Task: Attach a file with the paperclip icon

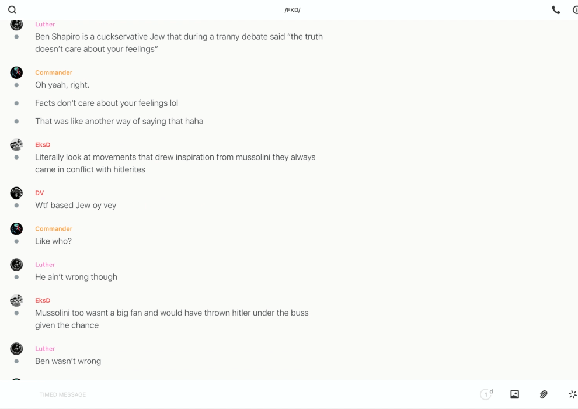Action: (544, 394)
